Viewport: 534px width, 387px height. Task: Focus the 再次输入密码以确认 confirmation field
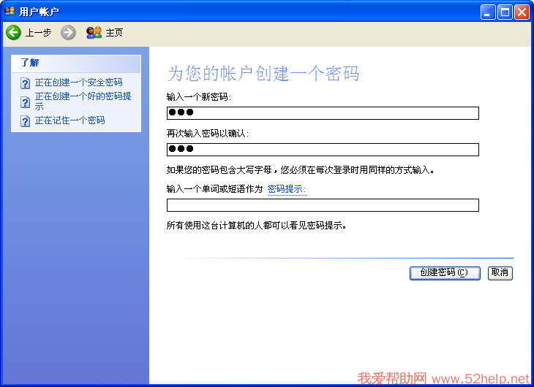click(x=323, y=150)
